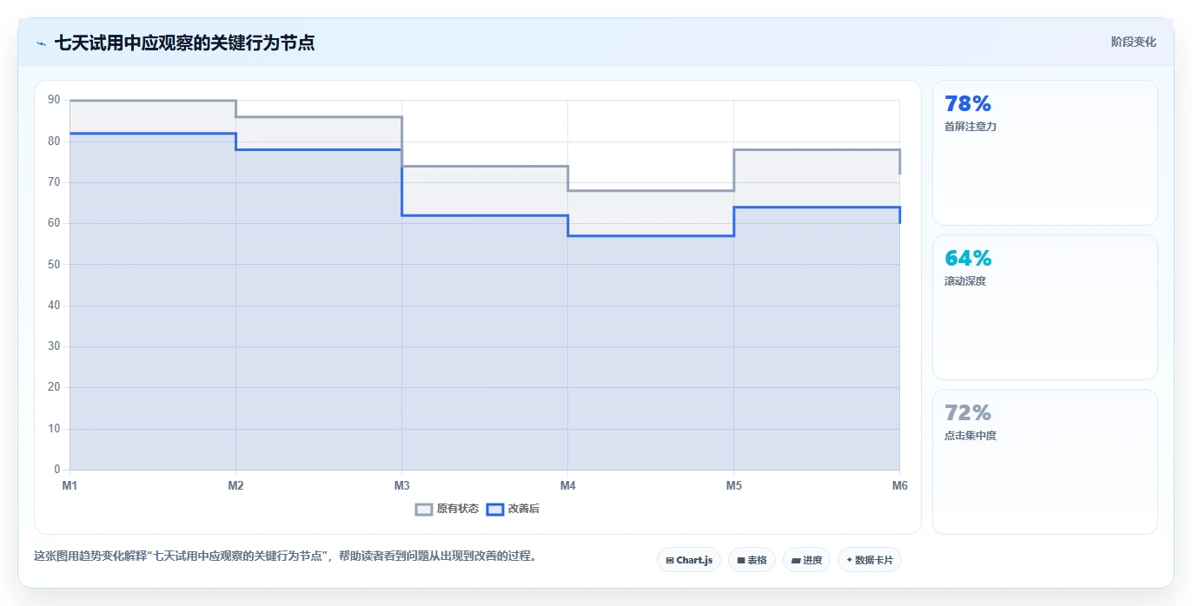Click the 50 y-axis value
The width and height of the screenshot is (1192, 606).
[54, 264]
